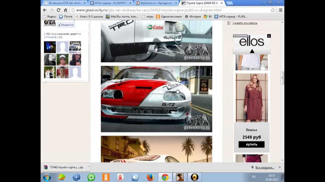Open the GTA San Andreas taskbar icon
The image size is (325, 182).
tap(180, 177)
